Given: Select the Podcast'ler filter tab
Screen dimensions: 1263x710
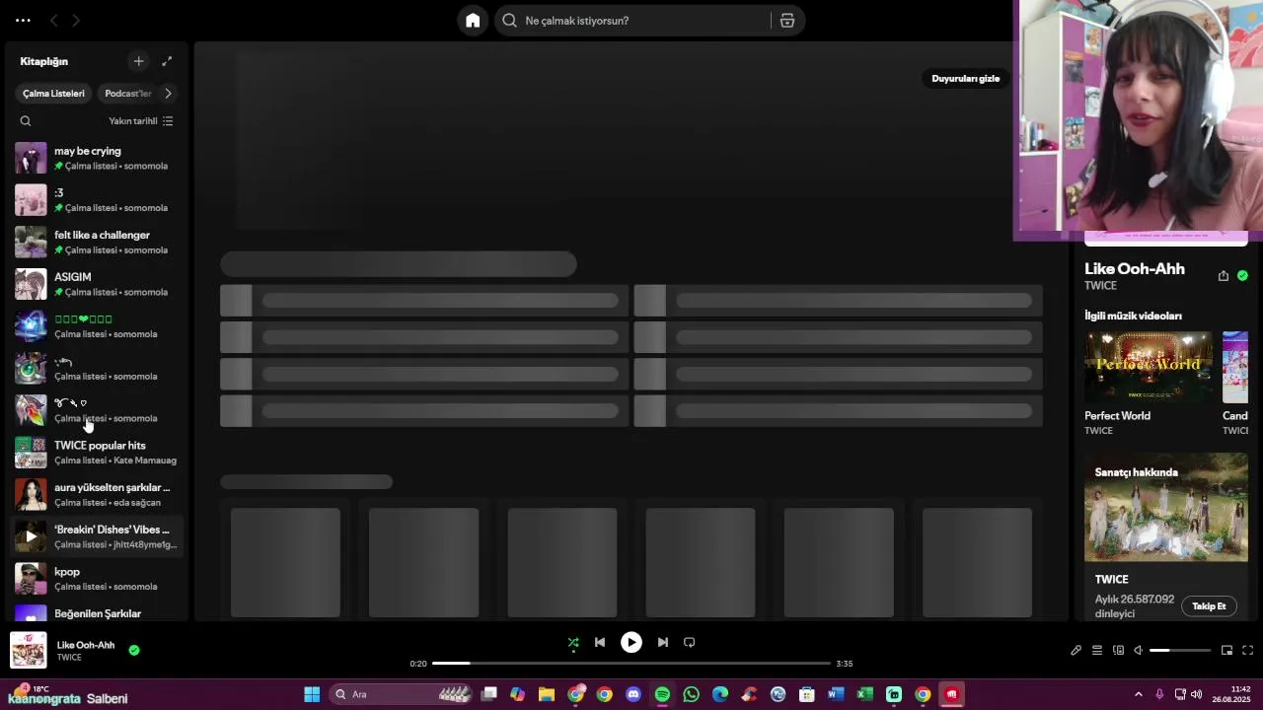Looking at the screenshot, I should [x=128, y=94].
